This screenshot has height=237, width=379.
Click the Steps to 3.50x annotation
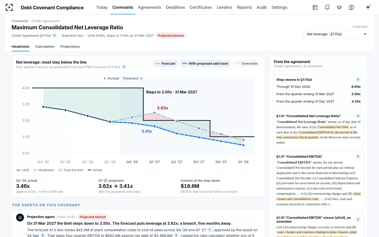[x=171, y=92]
